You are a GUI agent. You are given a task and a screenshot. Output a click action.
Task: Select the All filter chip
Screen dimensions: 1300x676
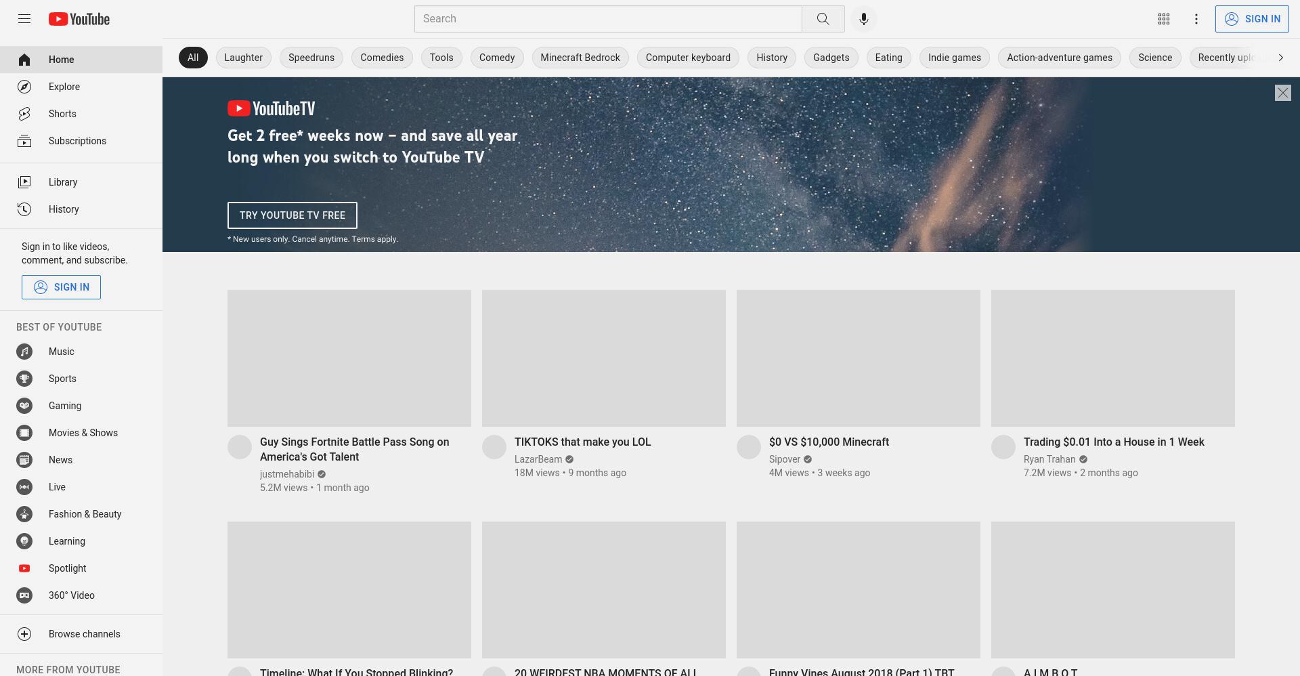(x=193, y=58)
